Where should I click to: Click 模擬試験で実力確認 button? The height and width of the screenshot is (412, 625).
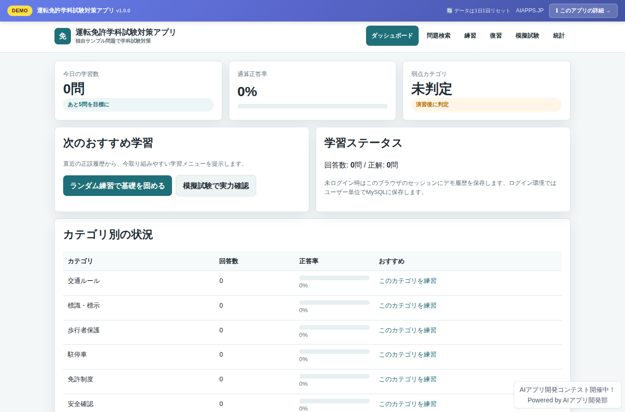[216, 185]
